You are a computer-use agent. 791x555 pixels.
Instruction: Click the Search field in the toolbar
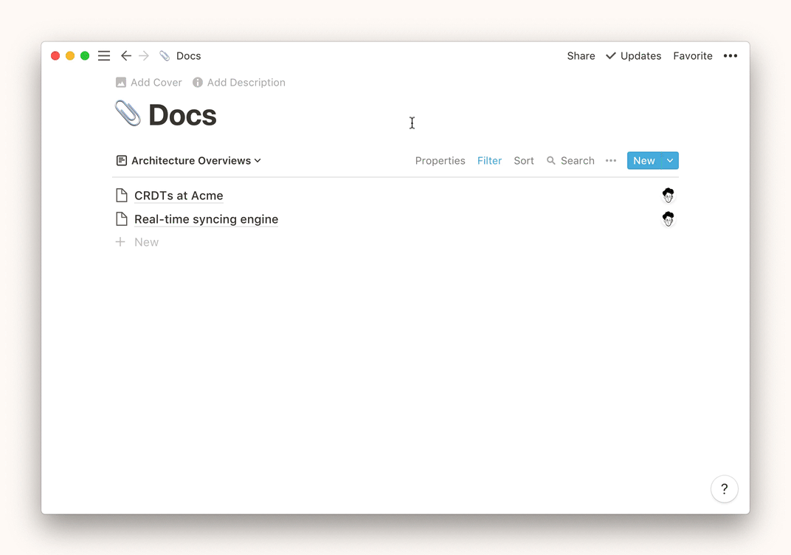pyautogui.click(x=570, y=161)
